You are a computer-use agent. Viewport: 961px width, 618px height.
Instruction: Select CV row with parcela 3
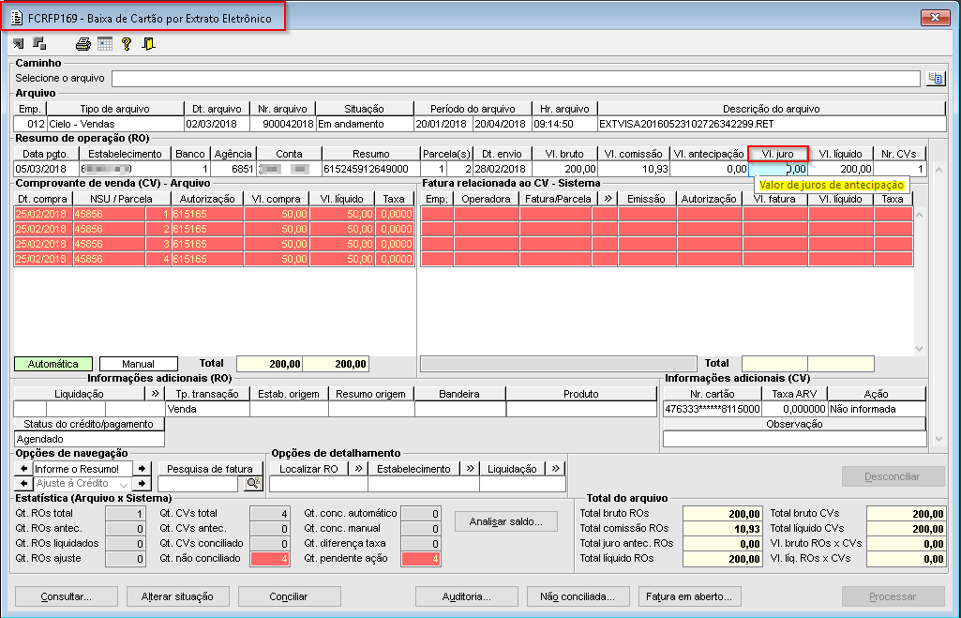point(215,244)
